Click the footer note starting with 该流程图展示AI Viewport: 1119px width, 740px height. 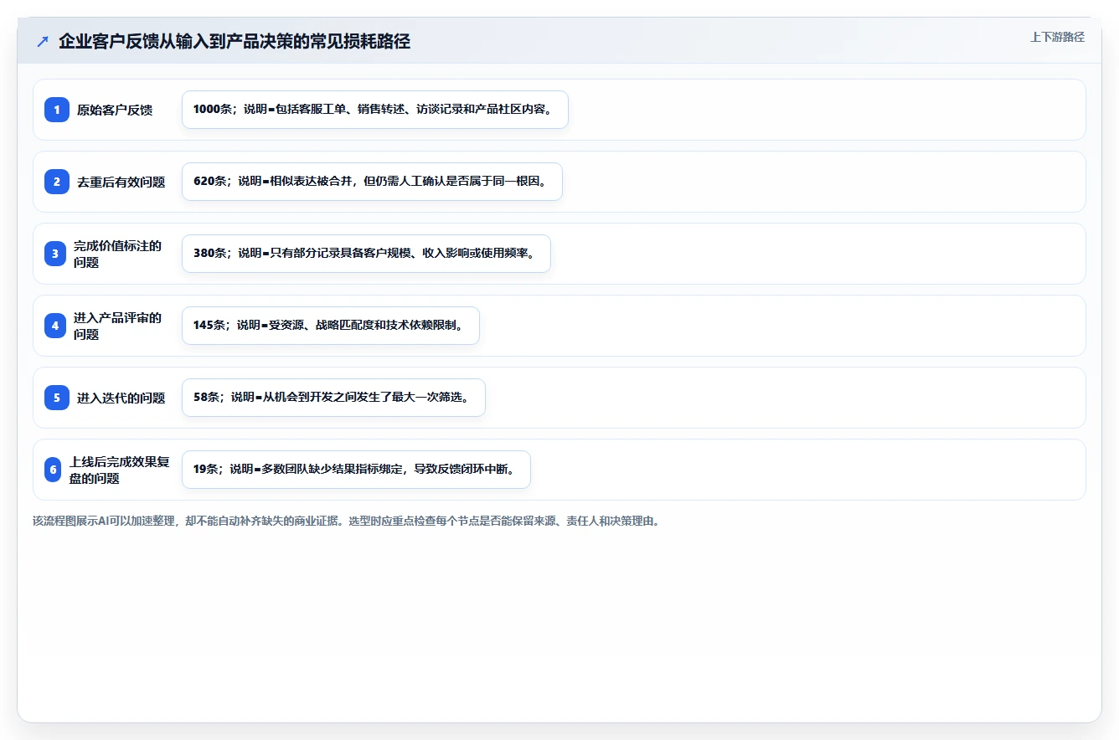pyautogui.click(x=346, y=521)
